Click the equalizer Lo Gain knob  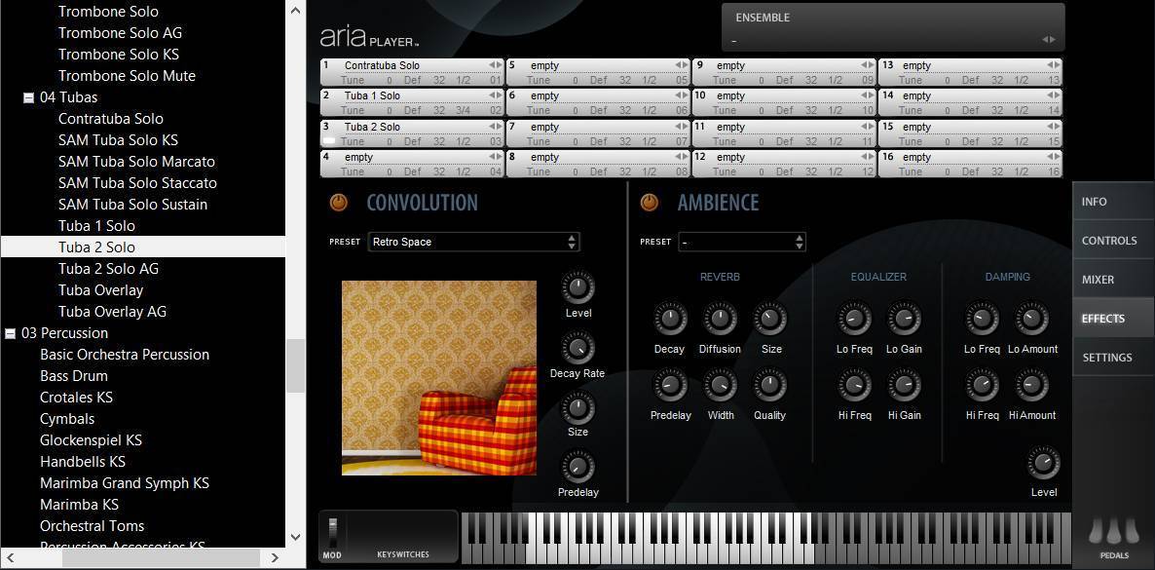tap(904, 320)
